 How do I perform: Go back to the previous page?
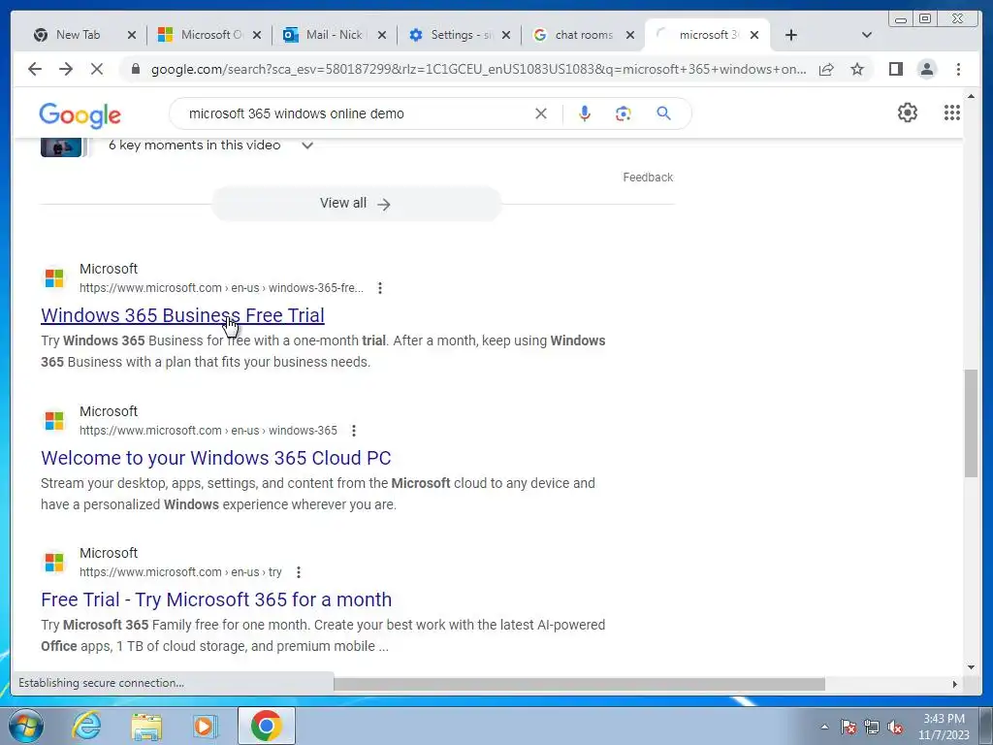click(x=35, y=69)
